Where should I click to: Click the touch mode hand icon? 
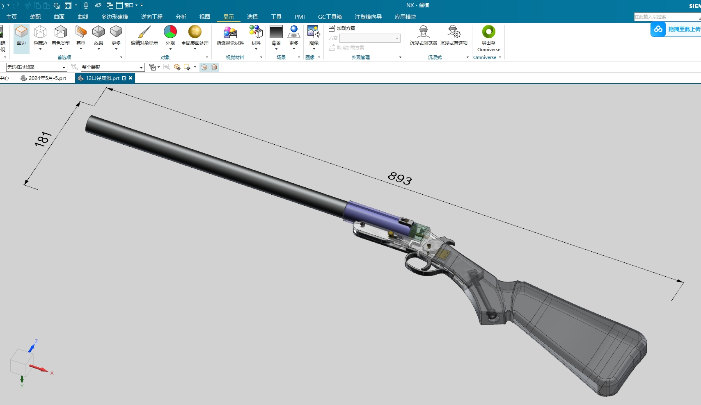click(98, 5)
